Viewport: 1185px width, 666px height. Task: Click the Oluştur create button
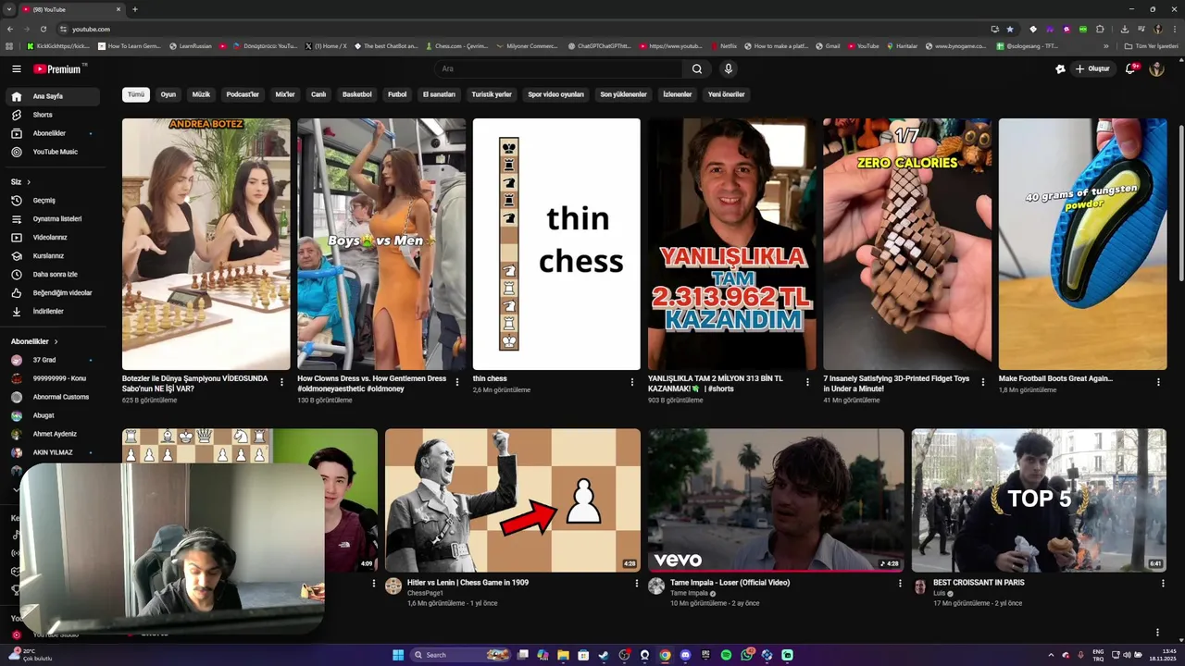tap(1092, 68)
